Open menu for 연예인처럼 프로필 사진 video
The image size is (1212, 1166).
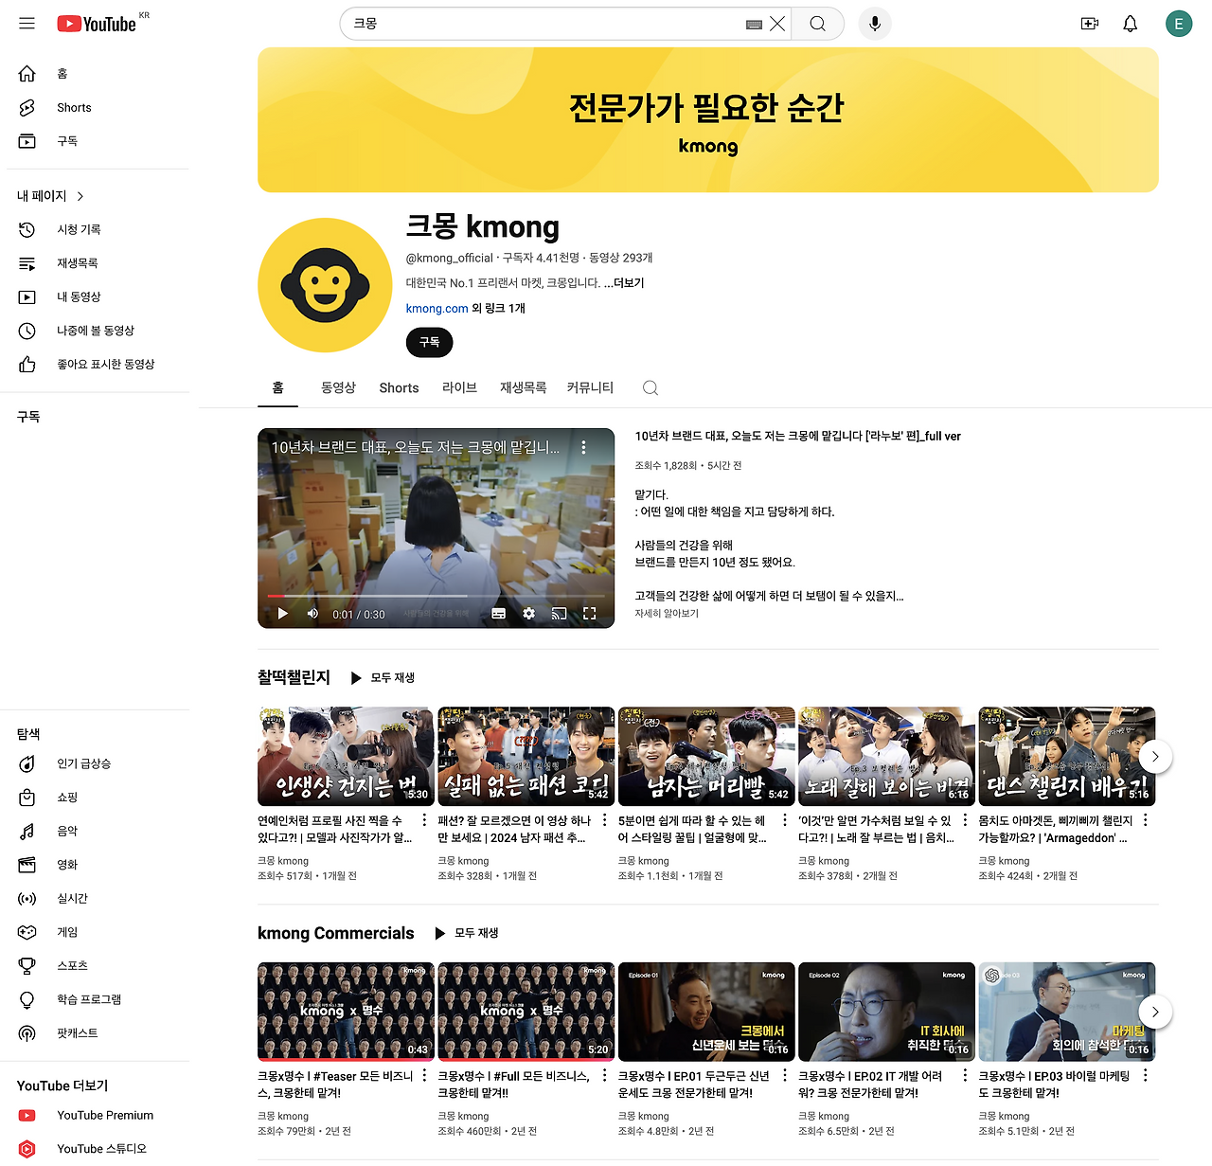[x=424, y=820]
